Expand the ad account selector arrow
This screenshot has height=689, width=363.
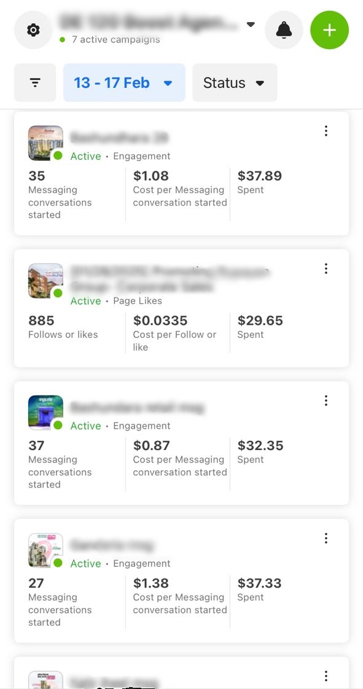(x=251, y=25)
